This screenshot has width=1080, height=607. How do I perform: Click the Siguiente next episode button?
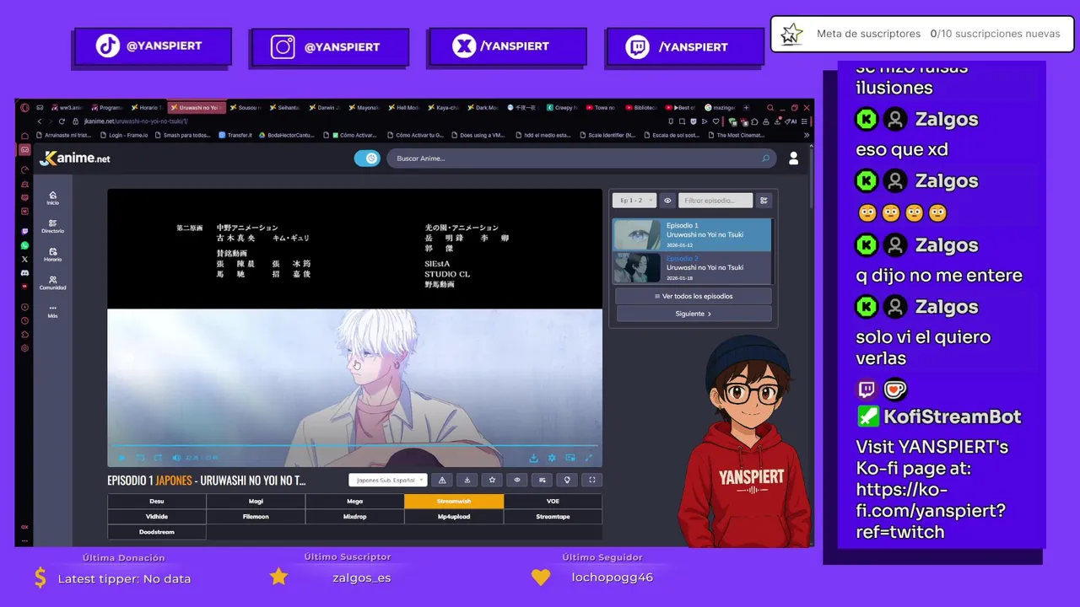click(x=694, y=314)
